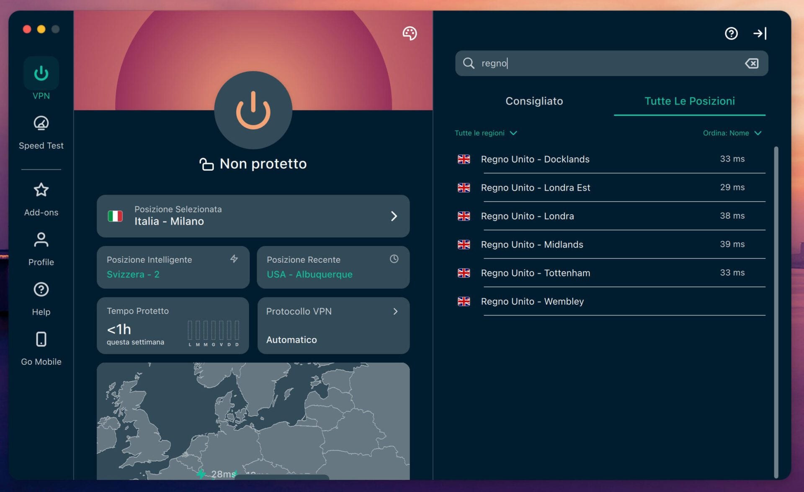Collapse the locations panel arrow icon
Viewport: 804px width, 492px height.
coord(760,33)
